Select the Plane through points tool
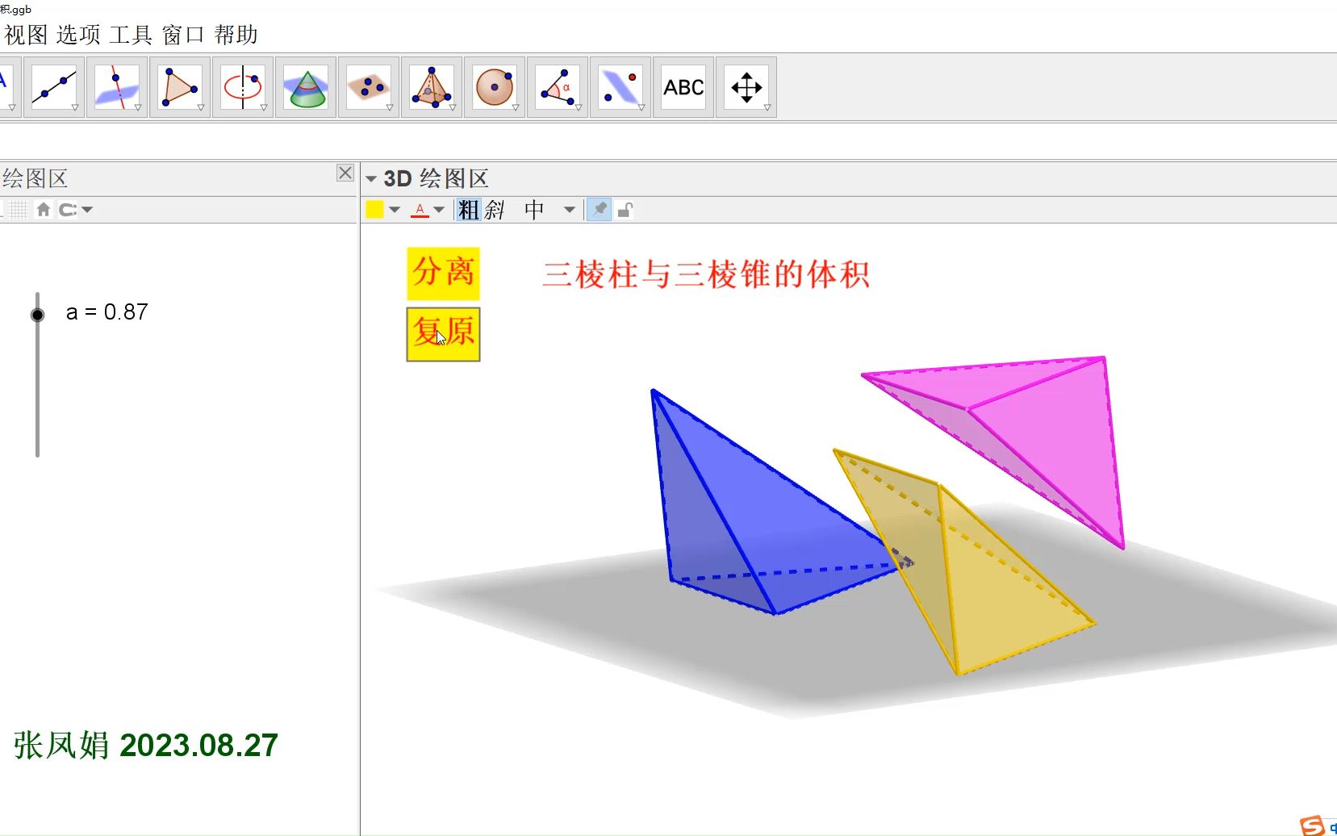Viewport: 1337px width, 836px height. tap(369, 86)
